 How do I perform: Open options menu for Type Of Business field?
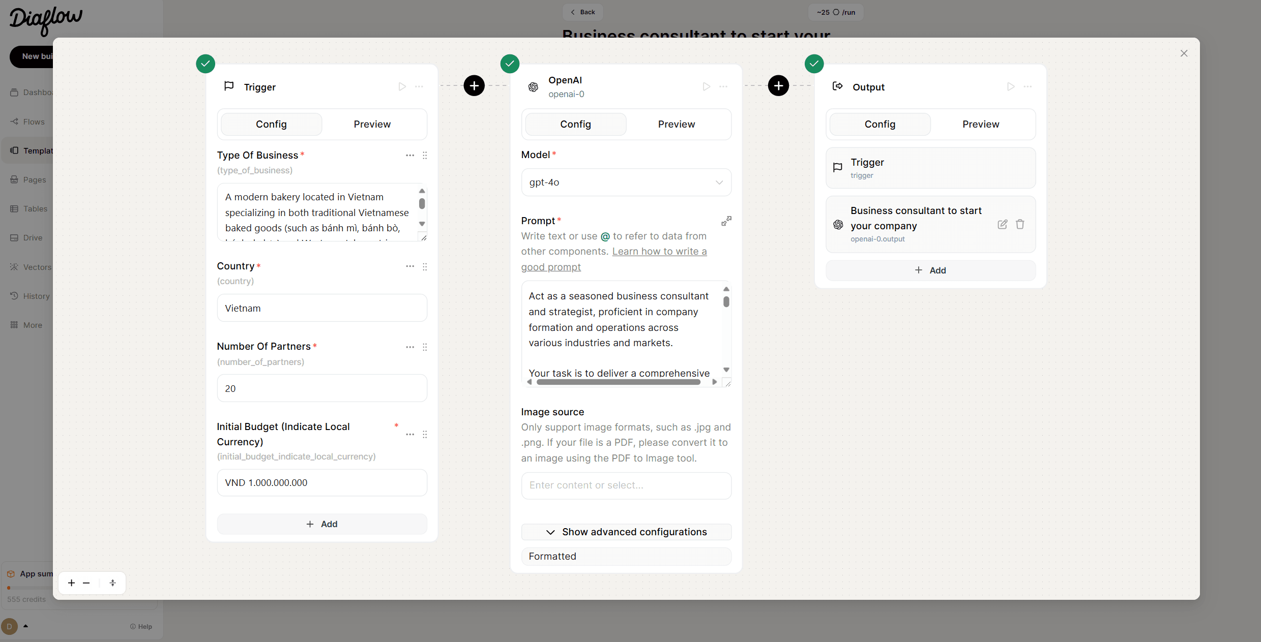409,156
